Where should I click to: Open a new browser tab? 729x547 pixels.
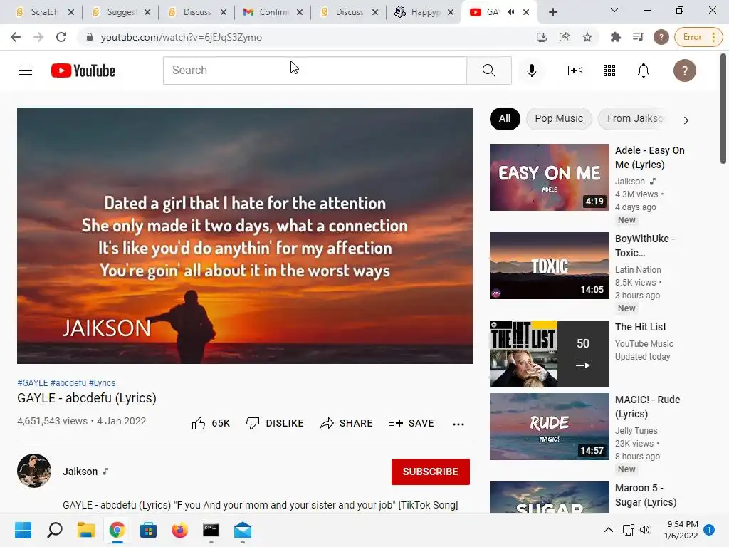click(x=552, y=12)
